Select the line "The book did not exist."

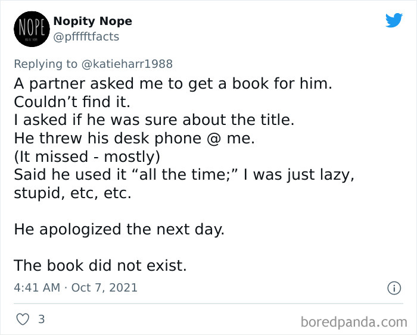pyautogui.click(x=100, y=265)
